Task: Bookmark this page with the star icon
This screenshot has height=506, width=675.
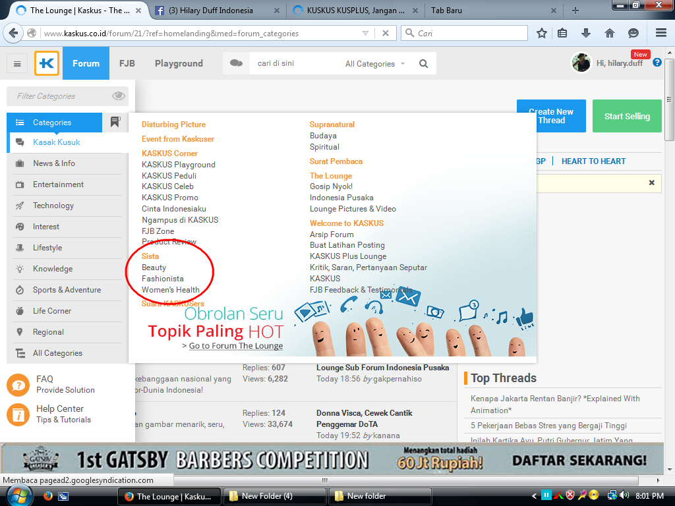Action: (542, 33)
